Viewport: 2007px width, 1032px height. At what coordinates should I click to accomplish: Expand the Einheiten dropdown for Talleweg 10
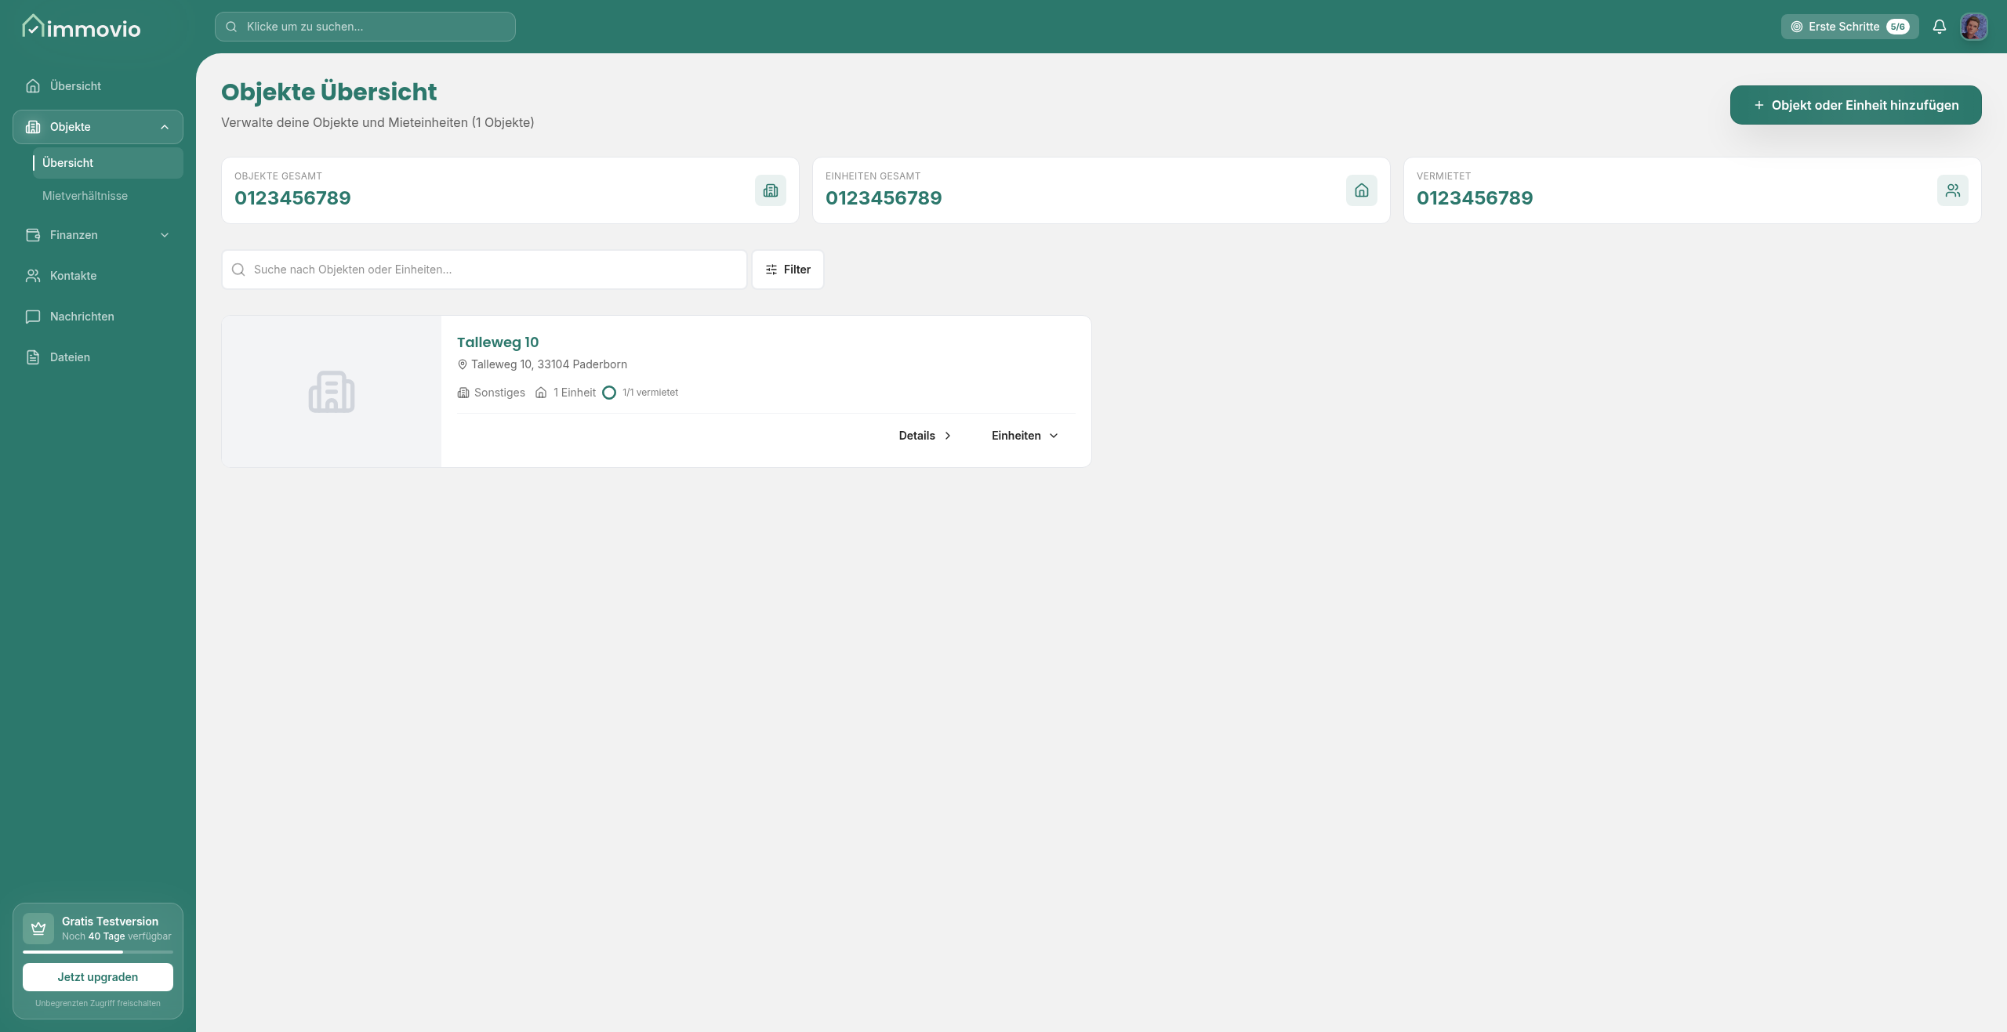coord(1025,436)
